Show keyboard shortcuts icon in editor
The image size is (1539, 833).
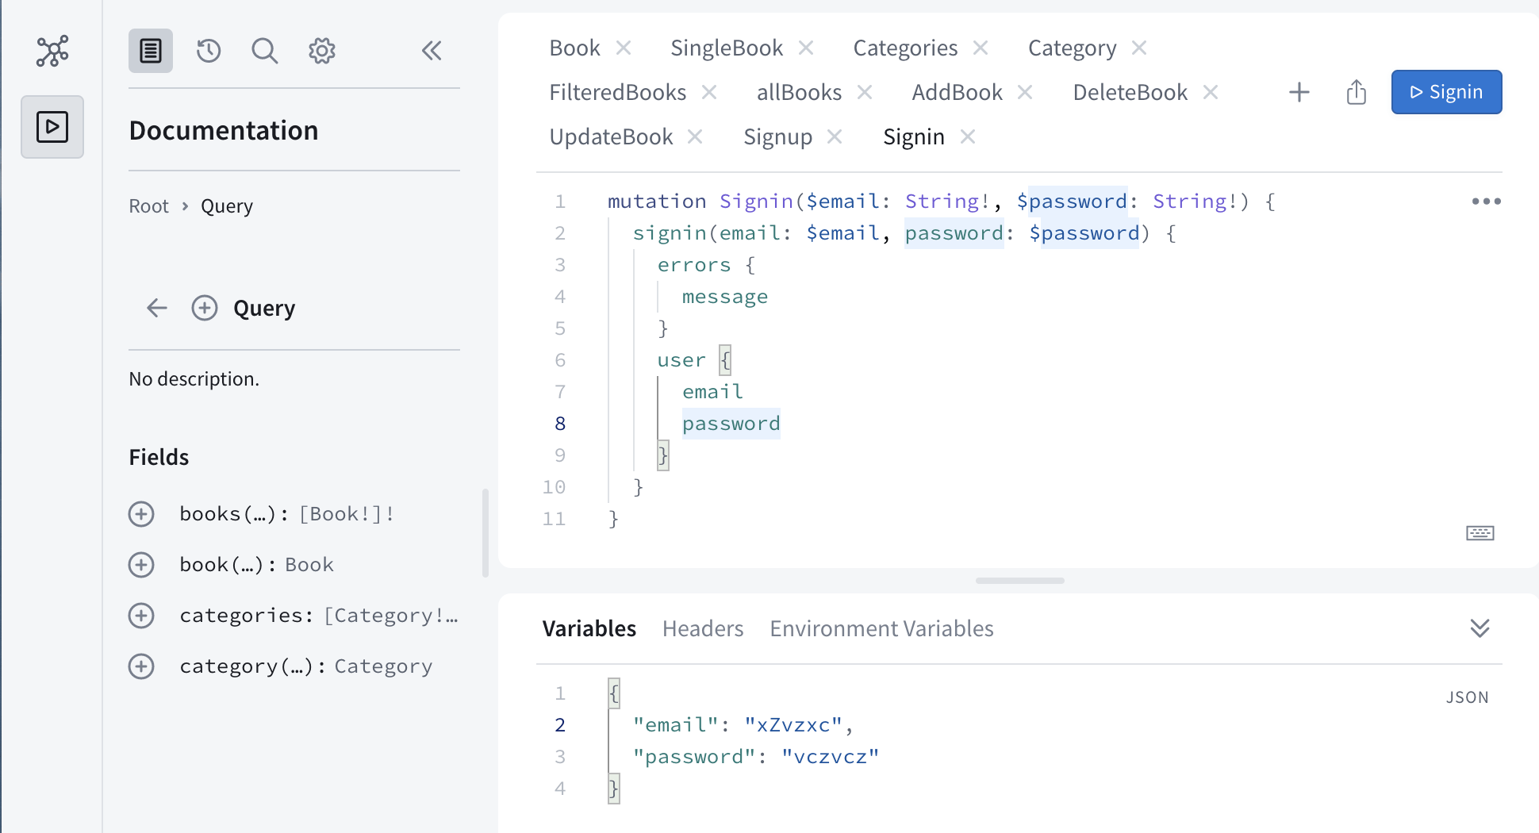coord(1480,533)
